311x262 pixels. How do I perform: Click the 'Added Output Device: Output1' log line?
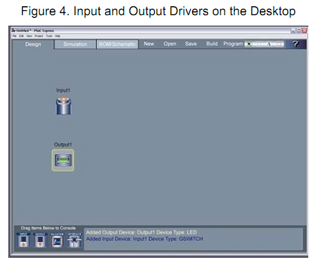pos(142,232)
